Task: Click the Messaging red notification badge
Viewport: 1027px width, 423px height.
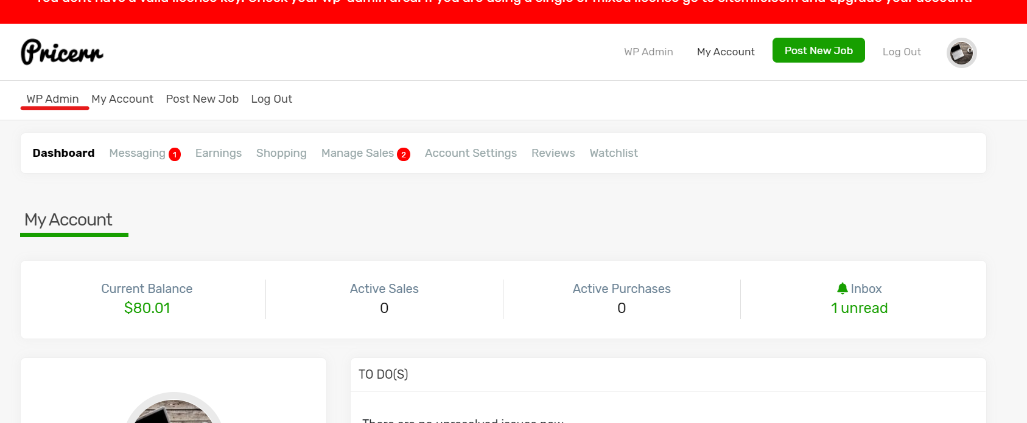Action: pos(175,154)
